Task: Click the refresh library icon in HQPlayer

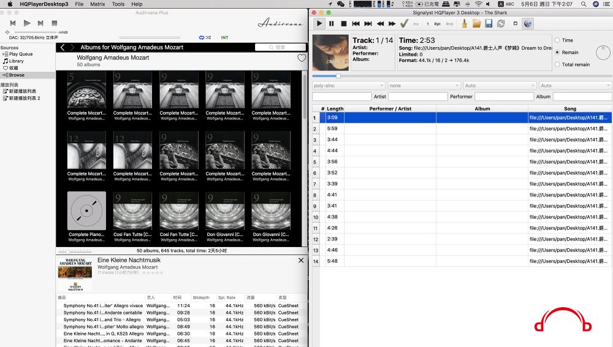Action: 501,24
